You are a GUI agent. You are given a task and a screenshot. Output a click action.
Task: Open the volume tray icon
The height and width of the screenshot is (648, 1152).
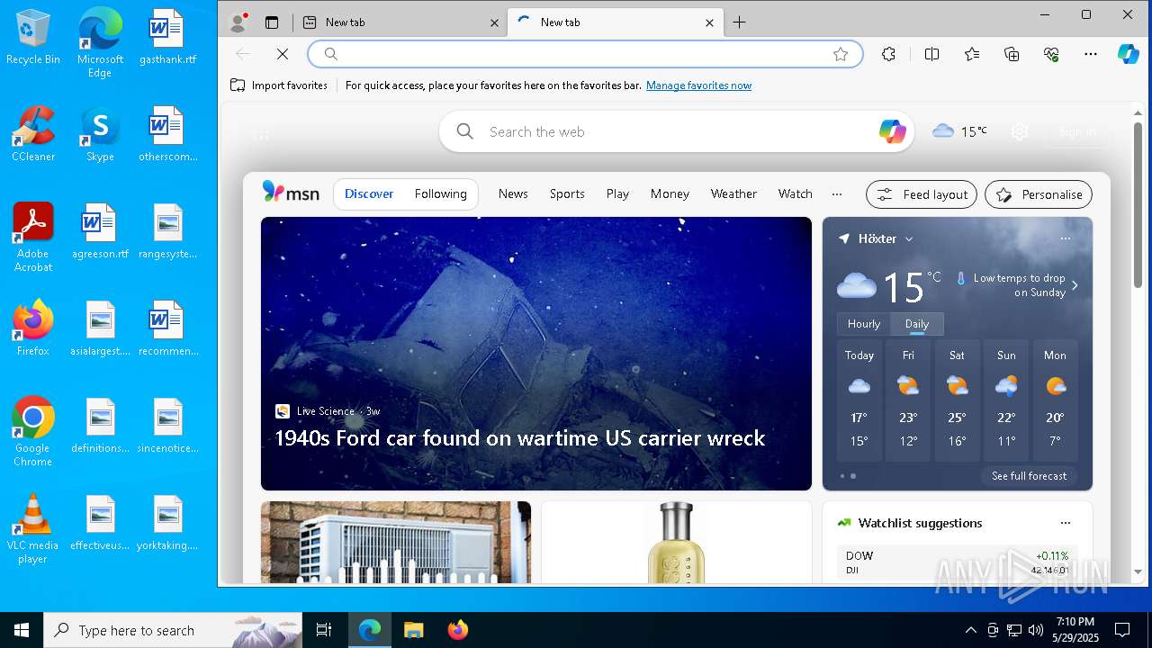(1036, 630)
